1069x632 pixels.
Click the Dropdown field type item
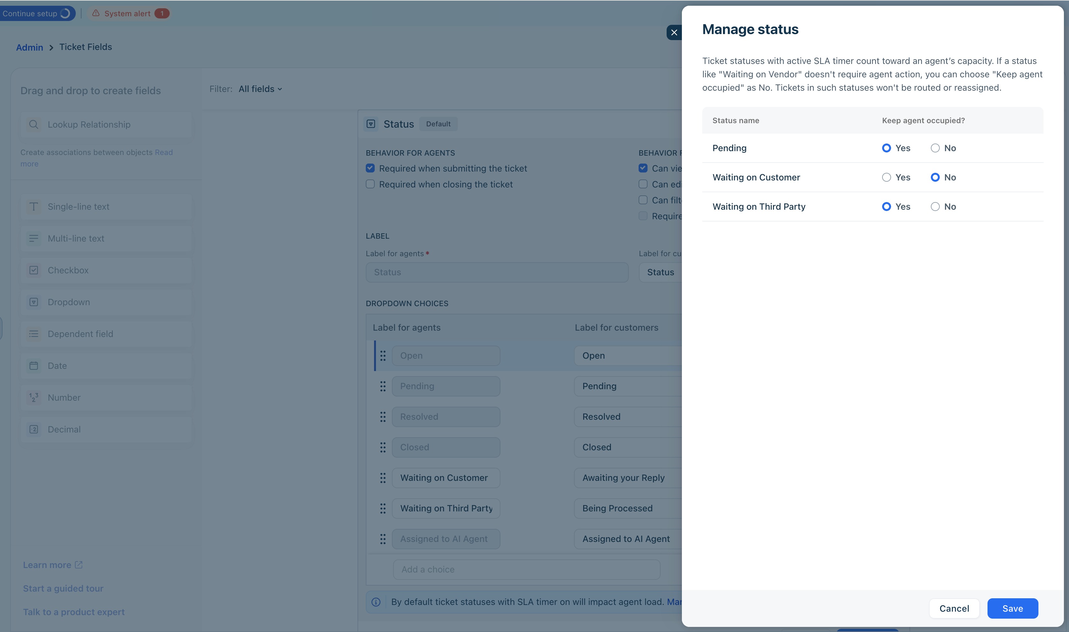pyautogui.click(x=106, y=302)
